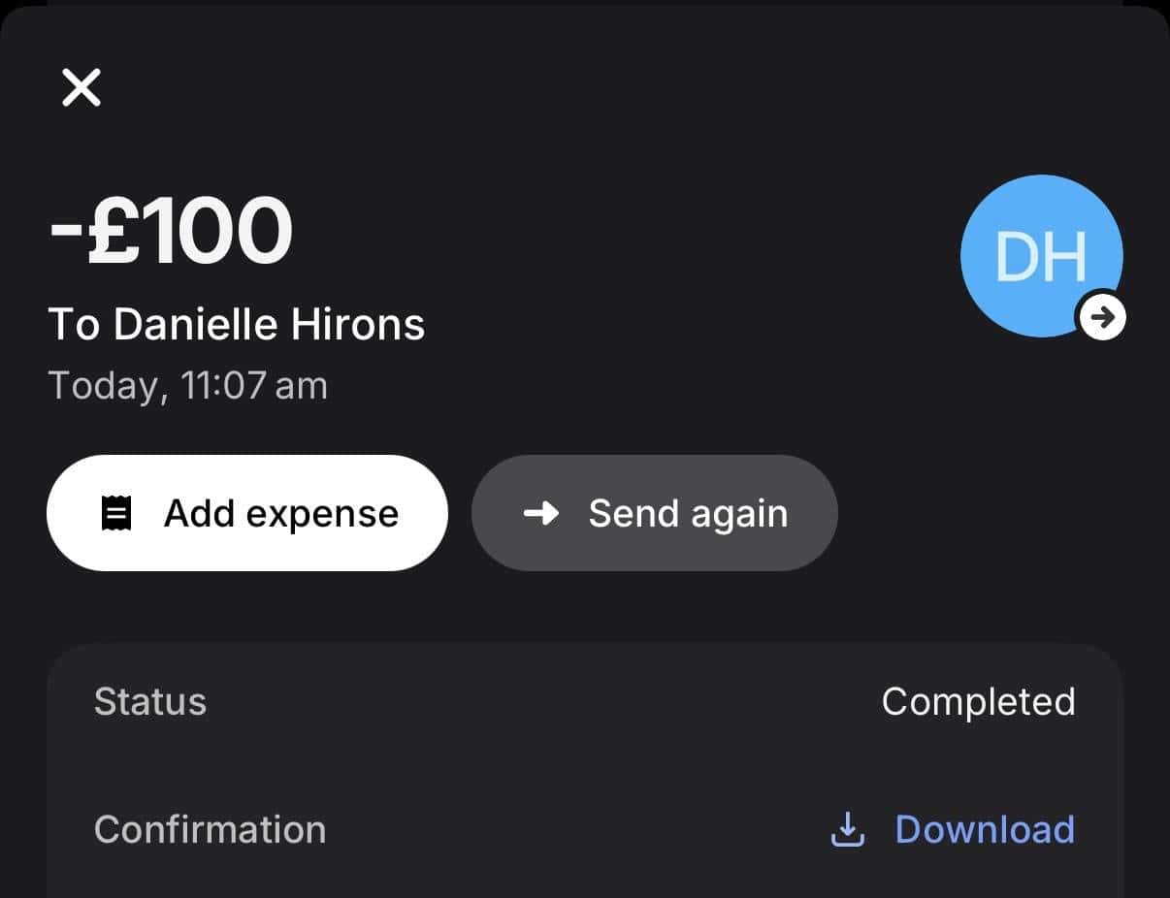Select the Status label
This screenshot has width=1170, height=898.
point(150,701)
